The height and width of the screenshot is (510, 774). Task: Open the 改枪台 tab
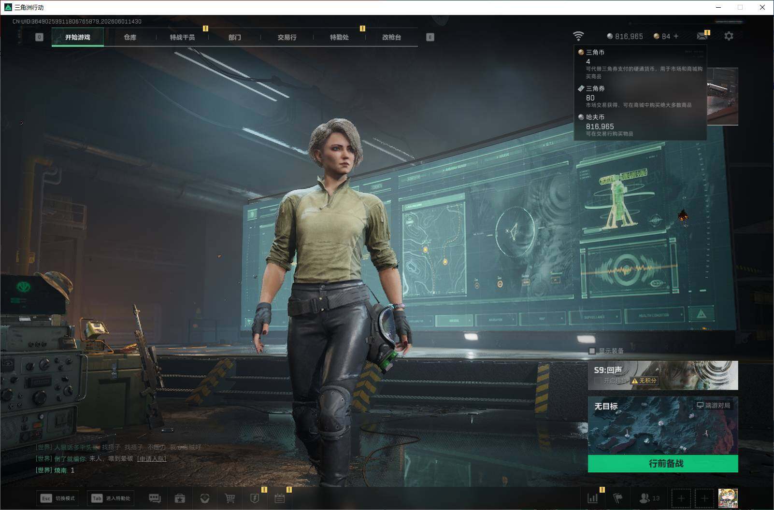391,37
